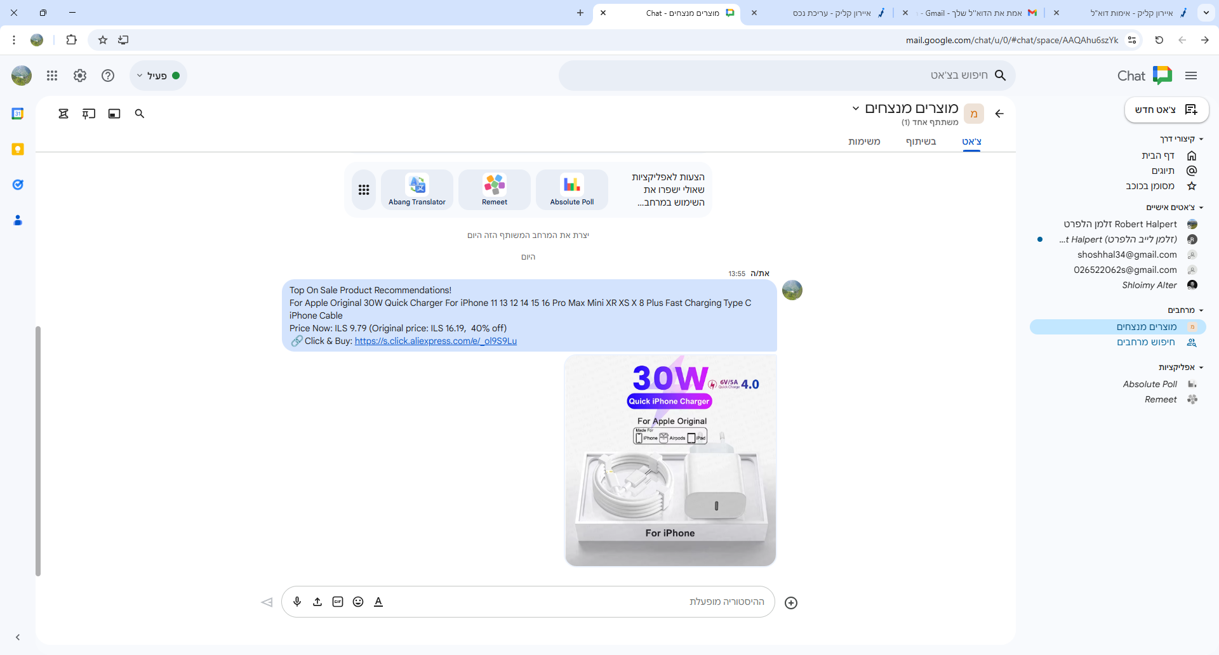Open the help question mark icon
Screen dimensions: 1219x655
(x=108, y=76)
